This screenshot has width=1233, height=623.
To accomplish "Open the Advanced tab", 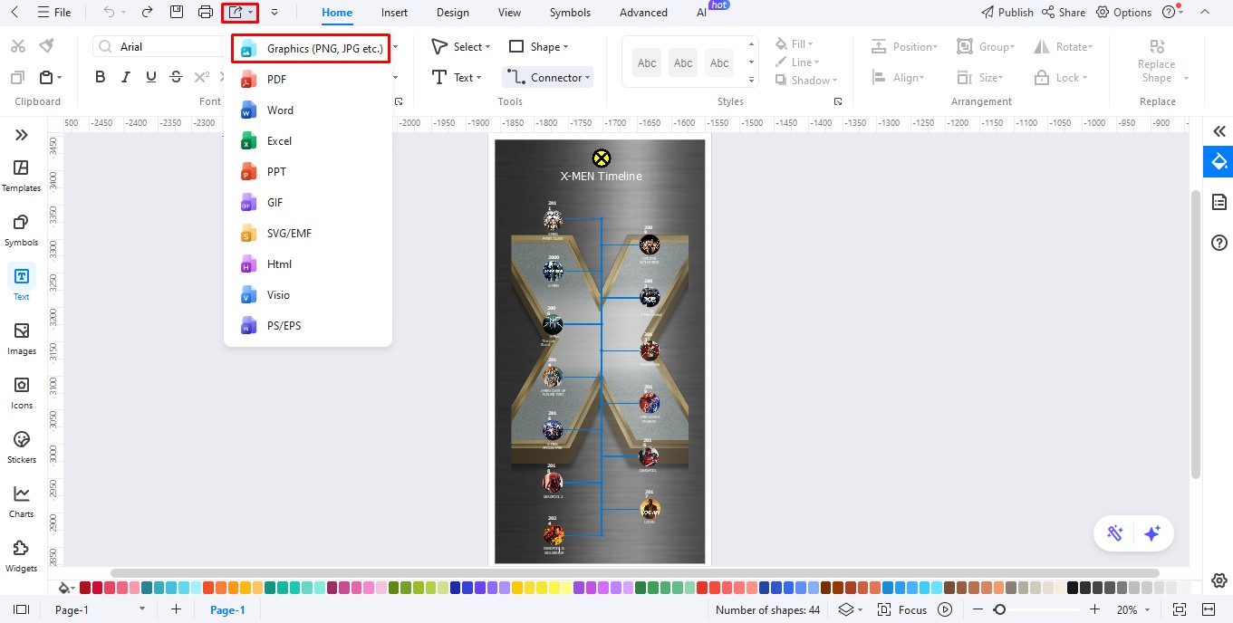I will 643,13.
